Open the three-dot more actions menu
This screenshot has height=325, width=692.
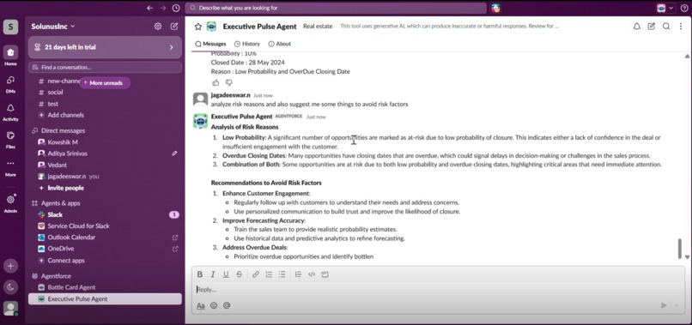(x=681, y=27)
